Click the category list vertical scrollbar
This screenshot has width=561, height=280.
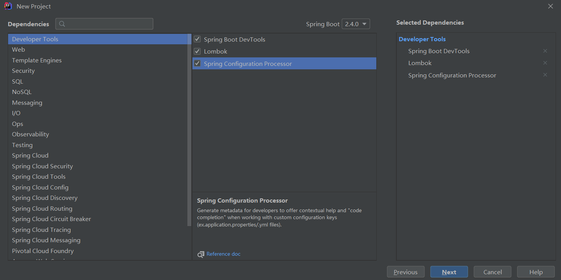pos(189,130)
